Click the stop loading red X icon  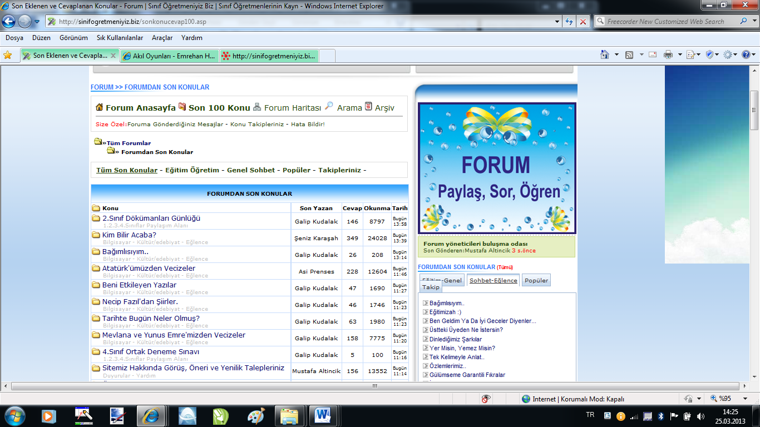pyautogui.click(x=583, y=22)
